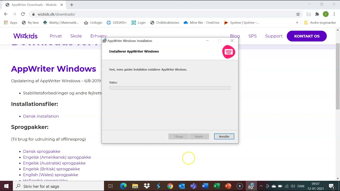The height and width of the screenshot is (191, 340).
Task: Open the Systime bookmark
Action: 241,23
